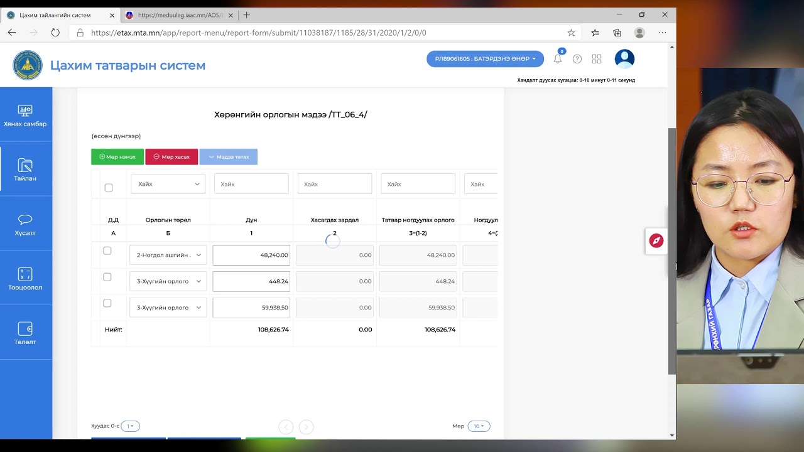The image size is (804, 452).
Task: Open income type dropdown in 448.24 row
Action: (x=168, y=281)
